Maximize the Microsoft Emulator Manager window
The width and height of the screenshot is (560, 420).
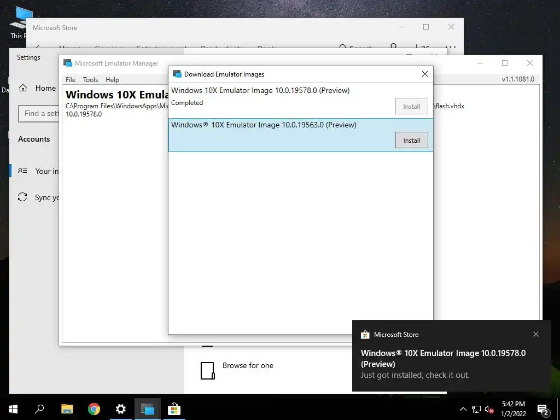point(505,63)
